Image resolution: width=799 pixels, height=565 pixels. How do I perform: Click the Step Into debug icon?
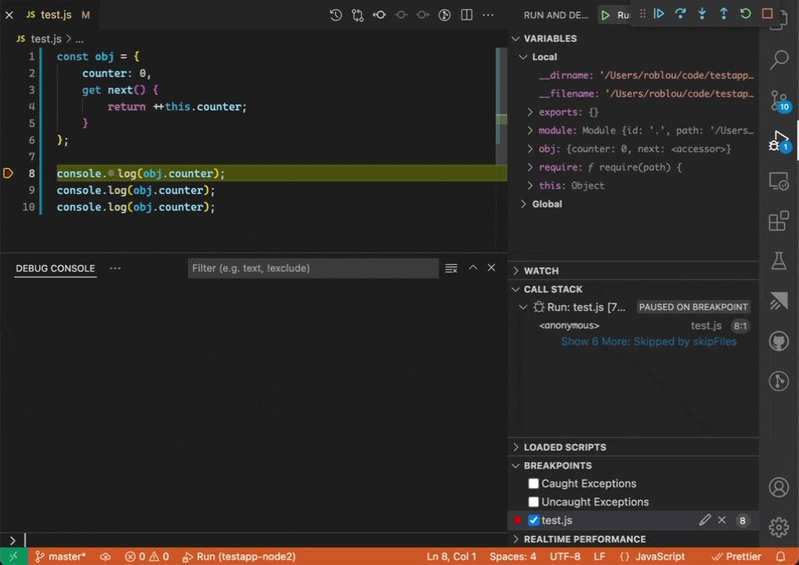pos(702,14)
